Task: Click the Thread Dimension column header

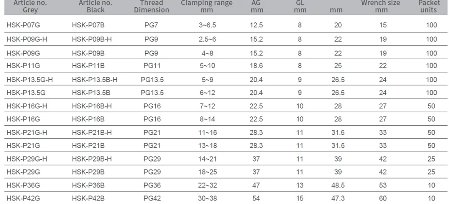Action: (x=151, y=6)
